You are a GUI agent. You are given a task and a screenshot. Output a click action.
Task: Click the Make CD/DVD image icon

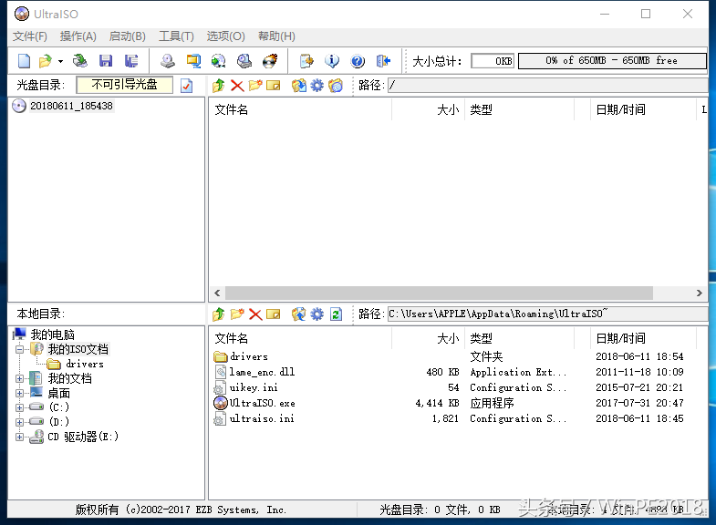pyautogui.click(x=168, y=61)
